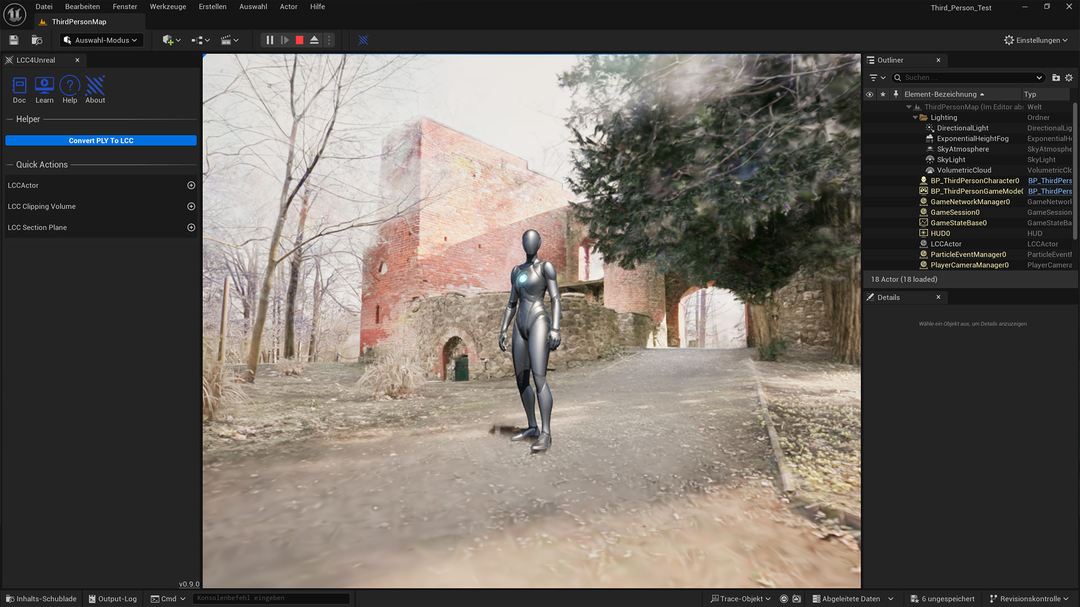This screenshot has height=607, width=1080.
Task: Add an LCC Clipping Volume via plus icon
Action: click(x=191, y=206)
